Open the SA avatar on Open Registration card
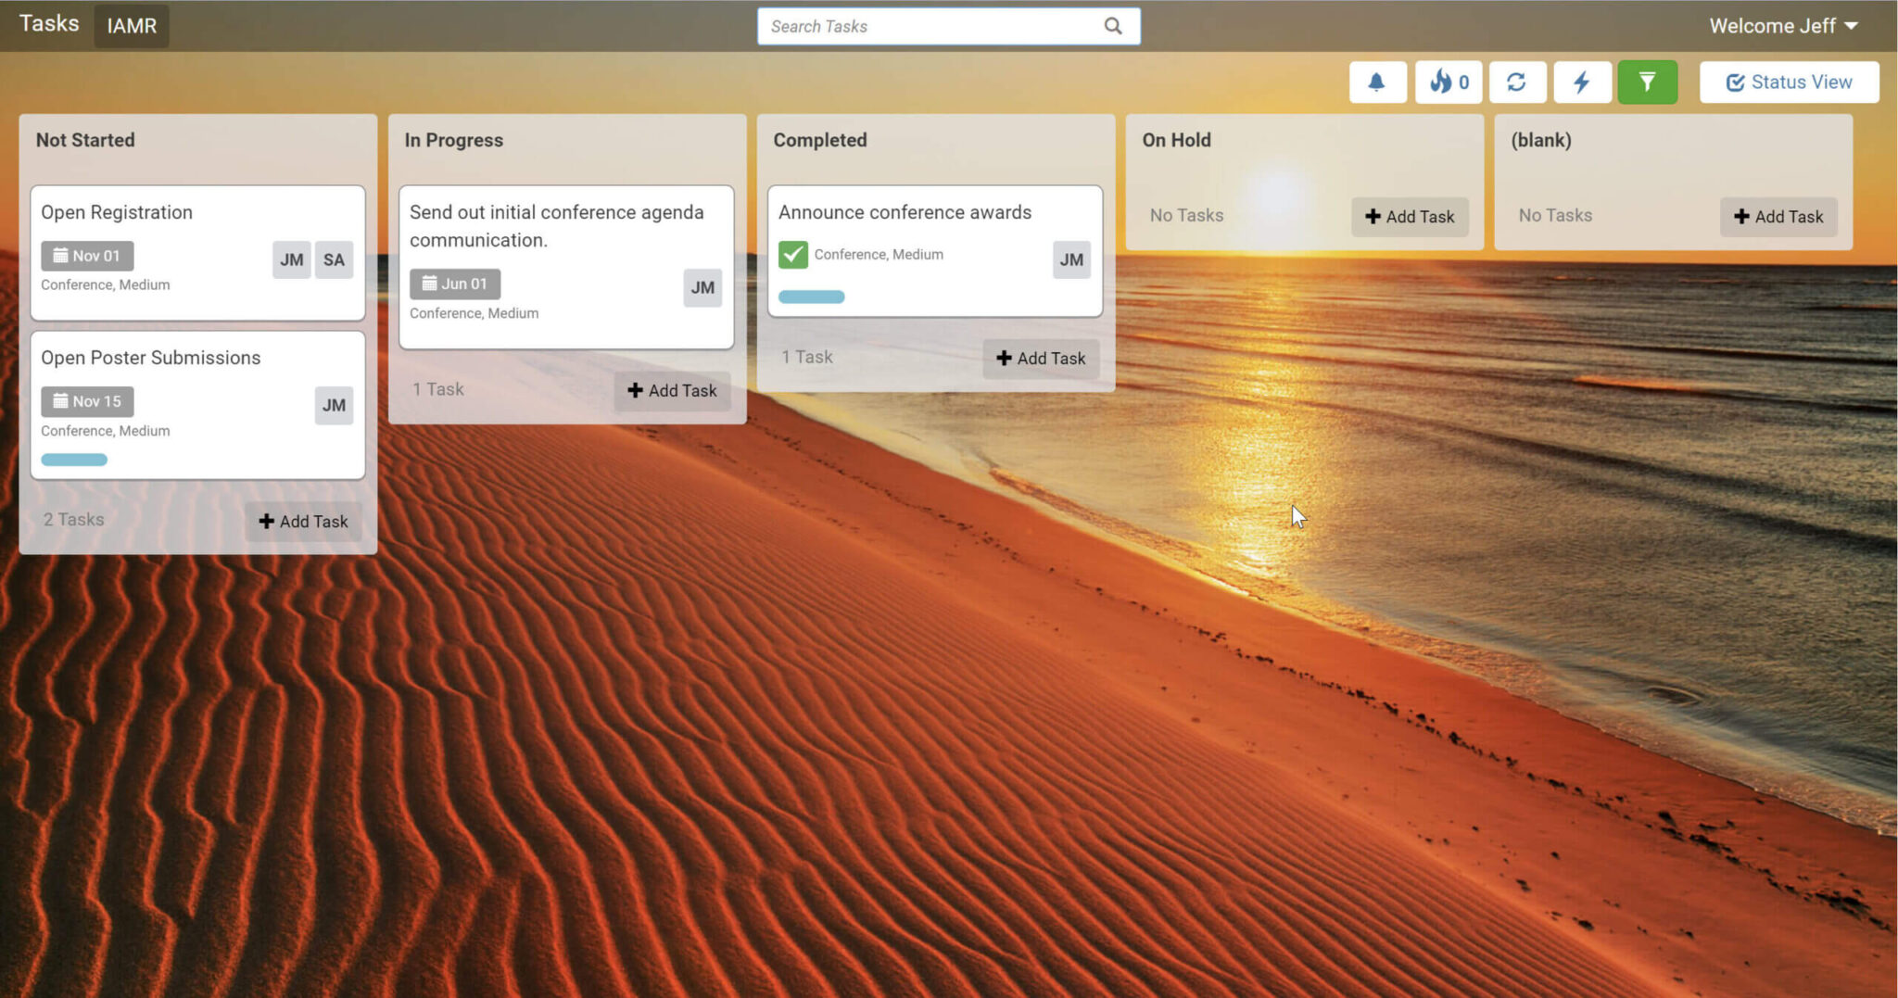1898x998 pixels. point(335,259)
